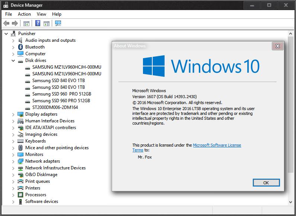The width and height of the screenshot is (296, 216).
Task: Click the Software devices icon
Action: (x=20, y=201)
